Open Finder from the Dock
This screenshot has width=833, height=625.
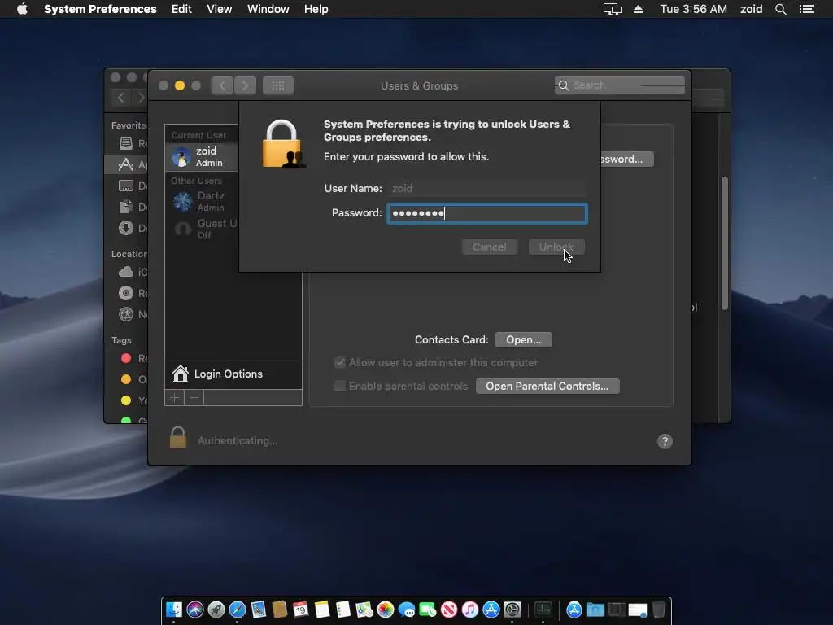click(174, 610)
